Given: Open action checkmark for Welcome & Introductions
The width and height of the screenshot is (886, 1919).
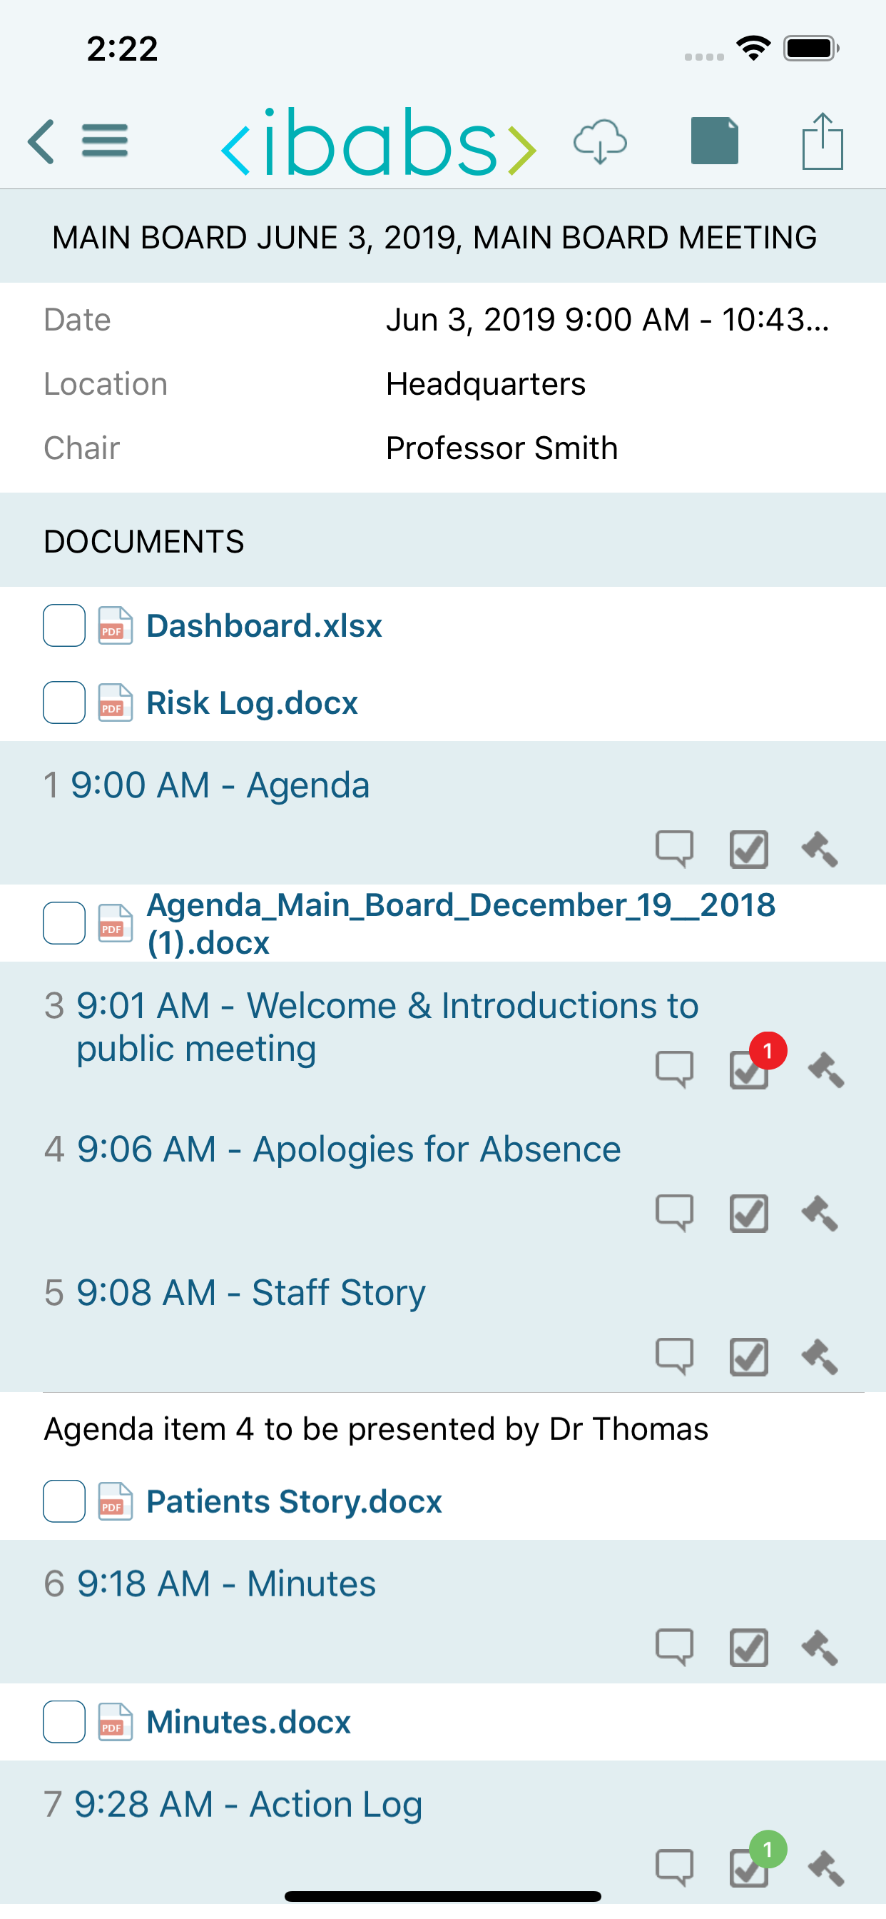Looking at the screenshot, I should [x=749, y=1069].
